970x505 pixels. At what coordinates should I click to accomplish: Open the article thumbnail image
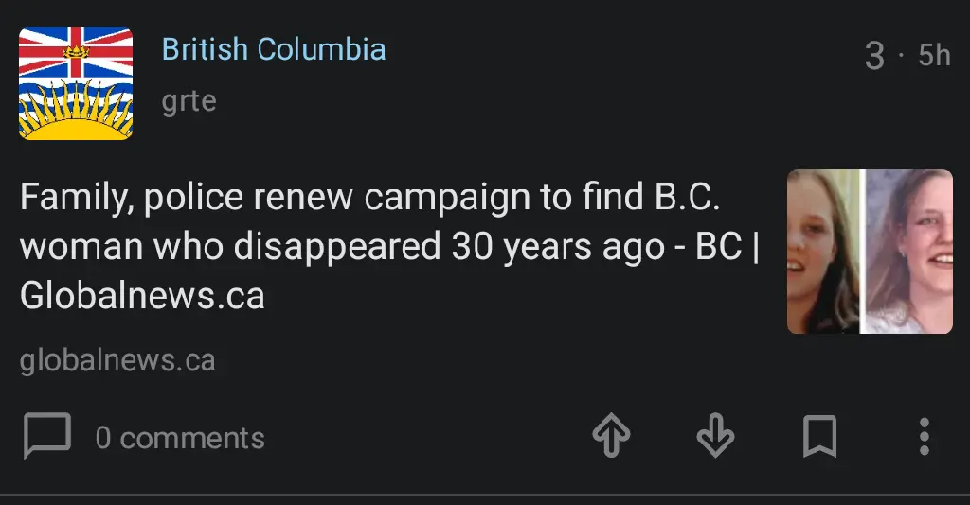[870, 252]
